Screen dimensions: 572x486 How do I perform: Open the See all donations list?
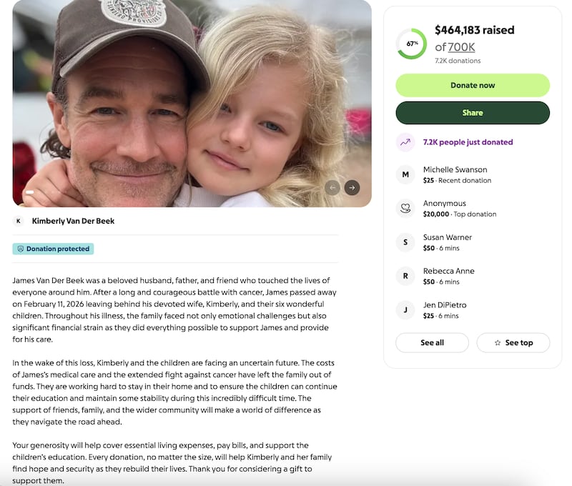(x=432, y=343)
